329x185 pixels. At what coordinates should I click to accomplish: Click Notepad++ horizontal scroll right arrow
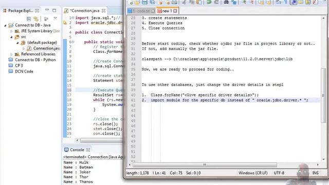318,165
